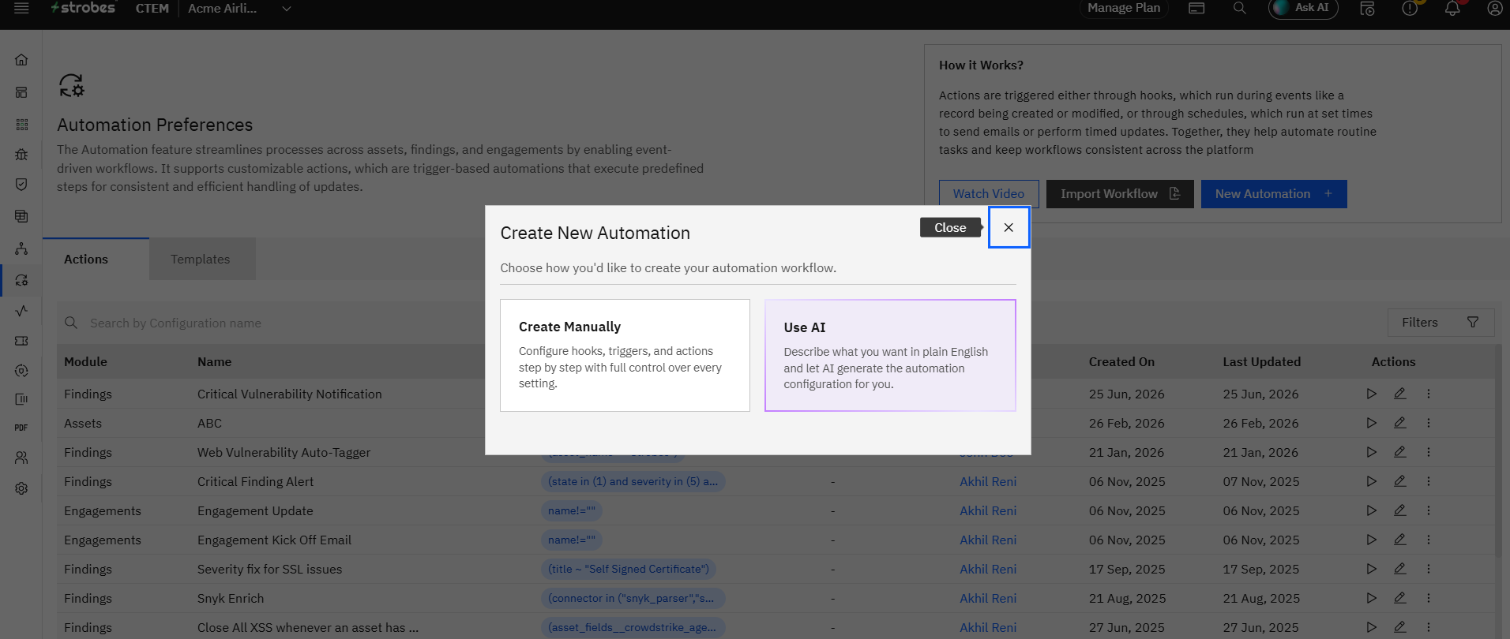Image resolution: width=1510 pixels, height=639 pixels.
Task: Click the Last Updated column header
Action: pyautogui.click(x=1262, y=362)
